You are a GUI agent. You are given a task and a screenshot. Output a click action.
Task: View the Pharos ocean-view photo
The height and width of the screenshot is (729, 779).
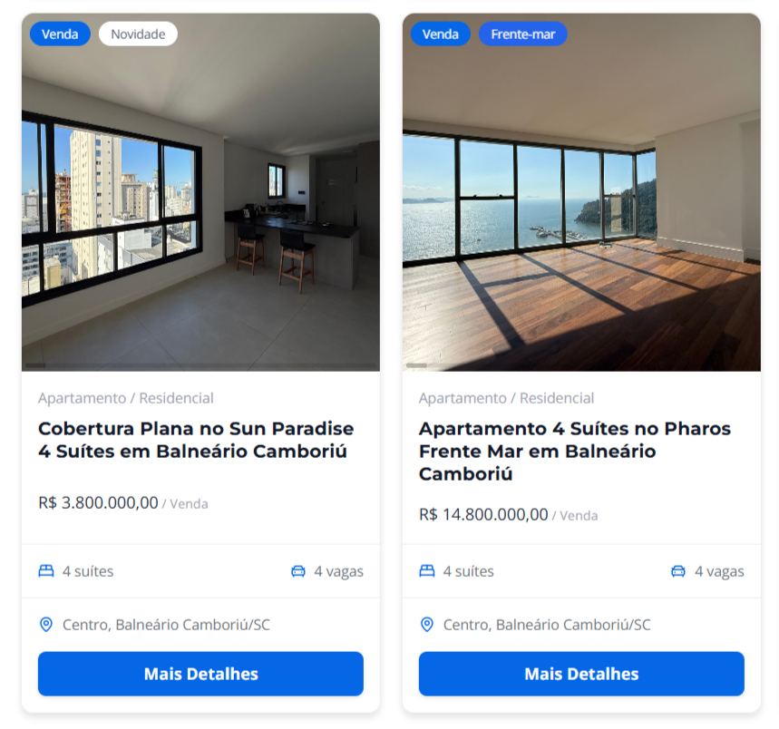[581, 192]
